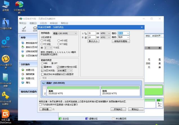179x125 pixels.
Task: Select the 4个分区 radio button
Action: pyautogui.click(x=59, y=41)
